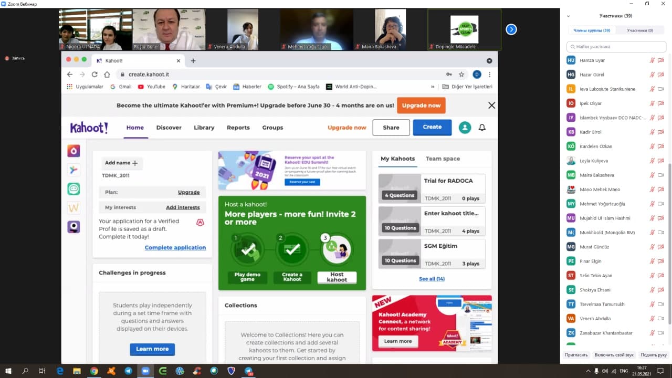Switch to Team space tab
The height and width of the screenshot is (378, 672).
coord(443,159)
